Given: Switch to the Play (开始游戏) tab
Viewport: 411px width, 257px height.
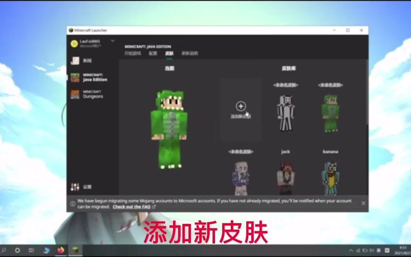Looking at the screenshot, I should (133, 53).
